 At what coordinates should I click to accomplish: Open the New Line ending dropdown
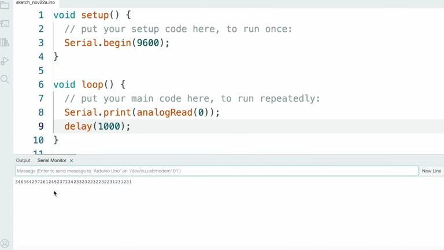(431, 171)
